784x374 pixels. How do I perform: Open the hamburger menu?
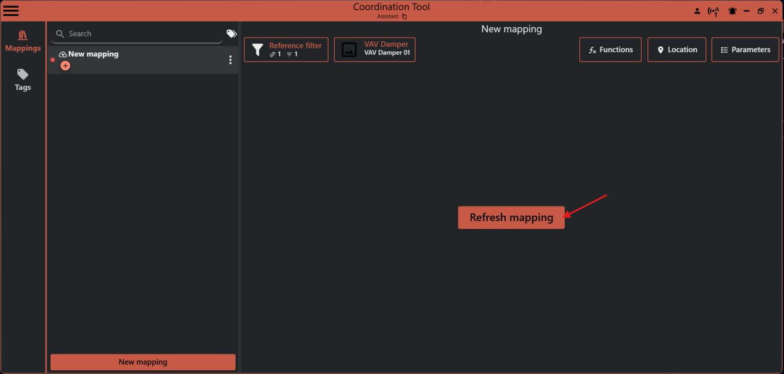click(11, 10)
